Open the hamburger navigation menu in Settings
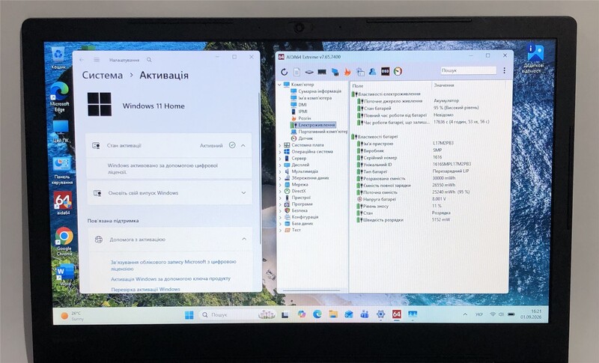The width and height of the screenshot is (599, 363). click(x=97, y=60)
